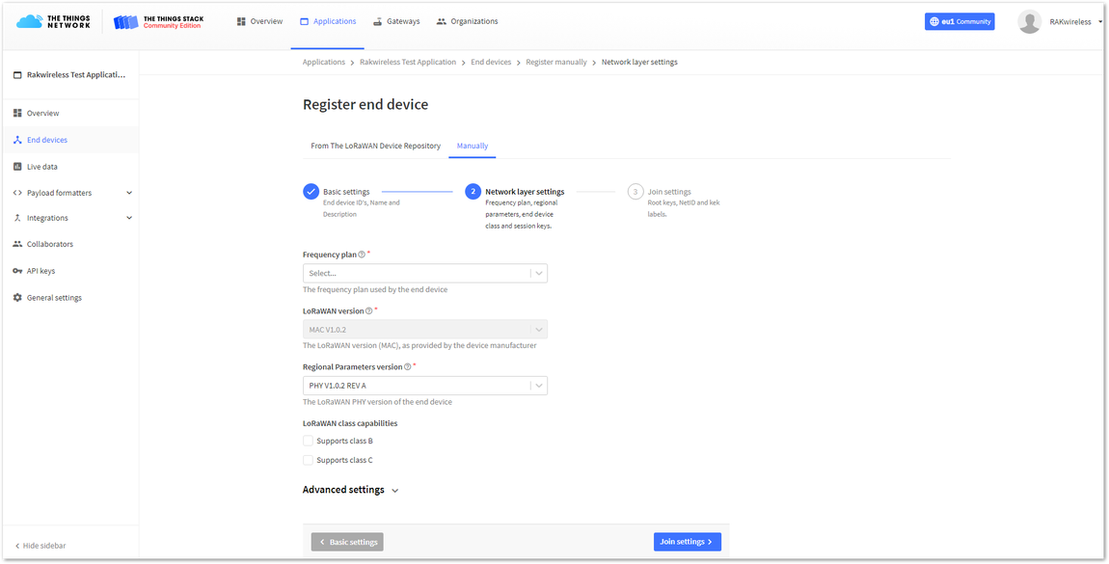Click the Regional Parameters version help icon
Screen dimensions: 1109x564
click(407, 366)
